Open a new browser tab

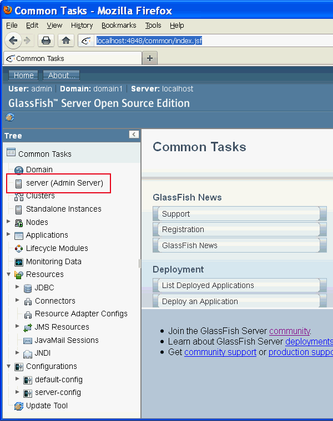[x=149, y=58]
